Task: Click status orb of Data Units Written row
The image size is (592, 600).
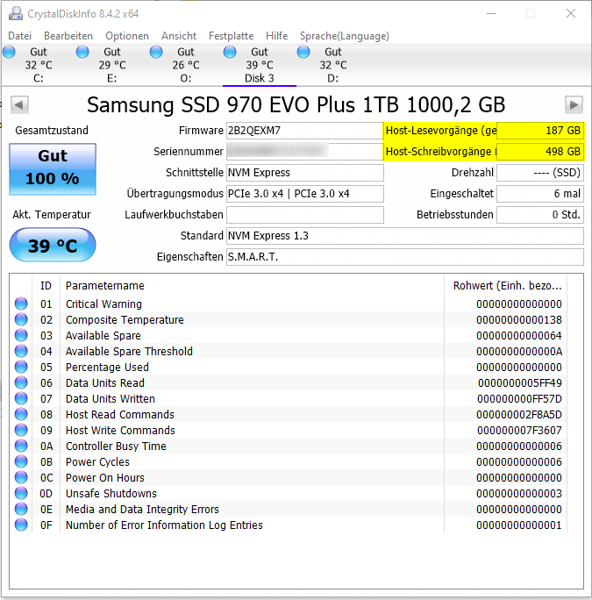Action: click(x=21, y=398)
